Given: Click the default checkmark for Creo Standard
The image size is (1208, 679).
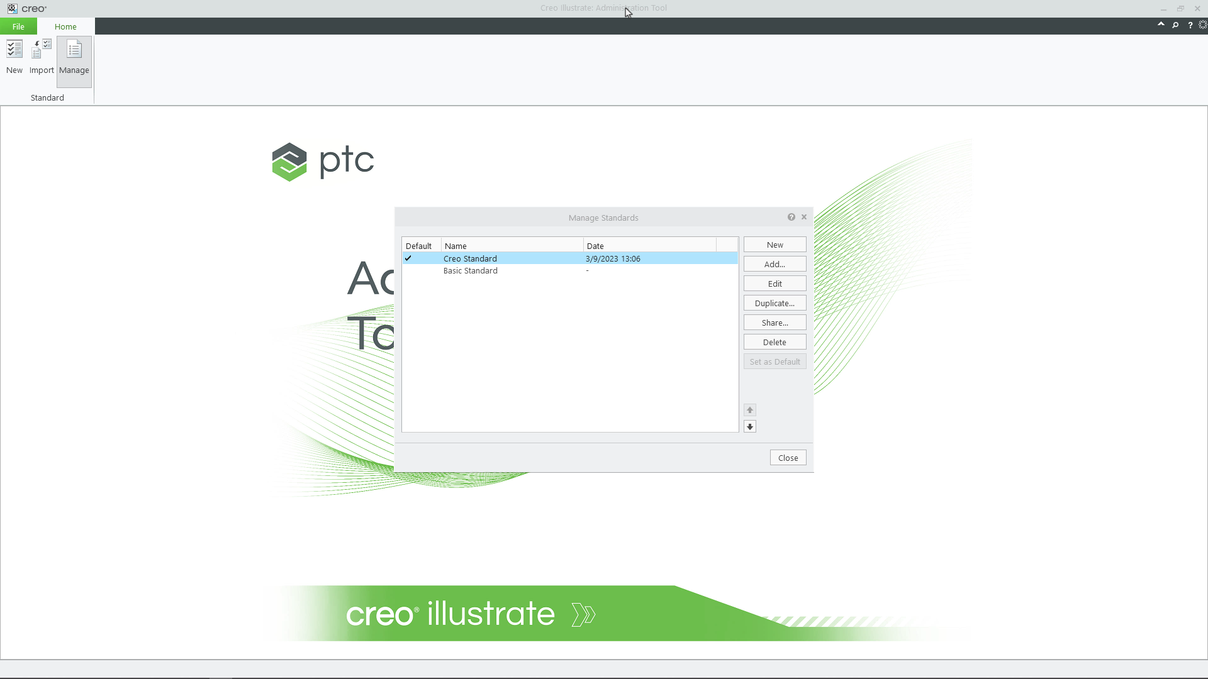Looking at the screenshot, I should 408,258.
